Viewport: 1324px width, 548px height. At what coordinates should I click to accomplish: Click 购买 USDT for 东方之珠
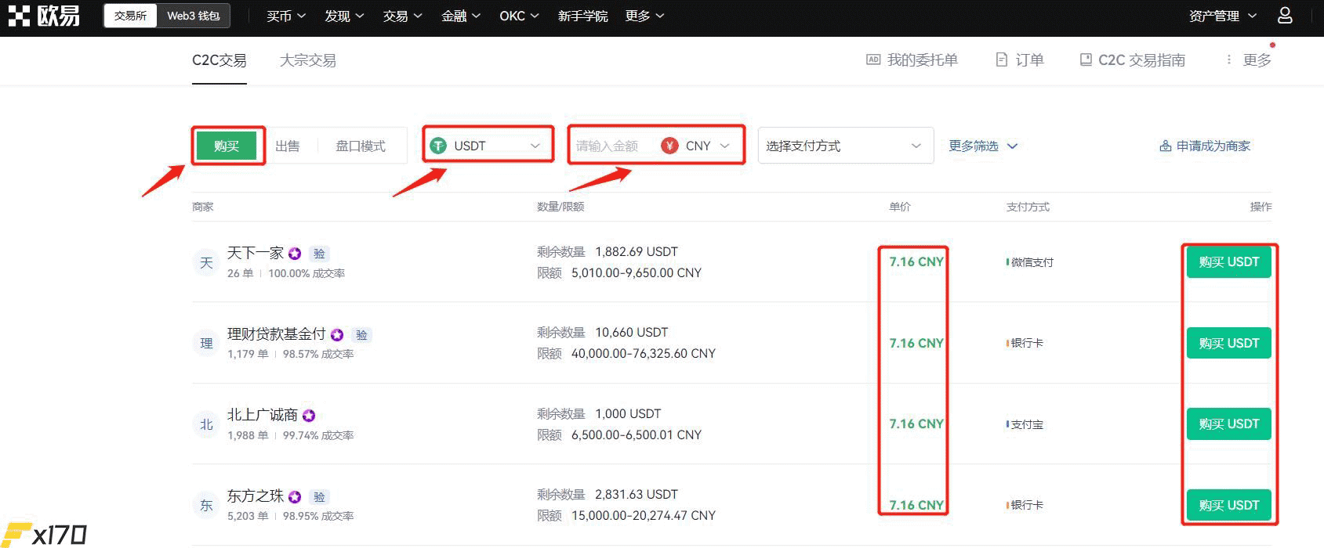click(1228, 505)
